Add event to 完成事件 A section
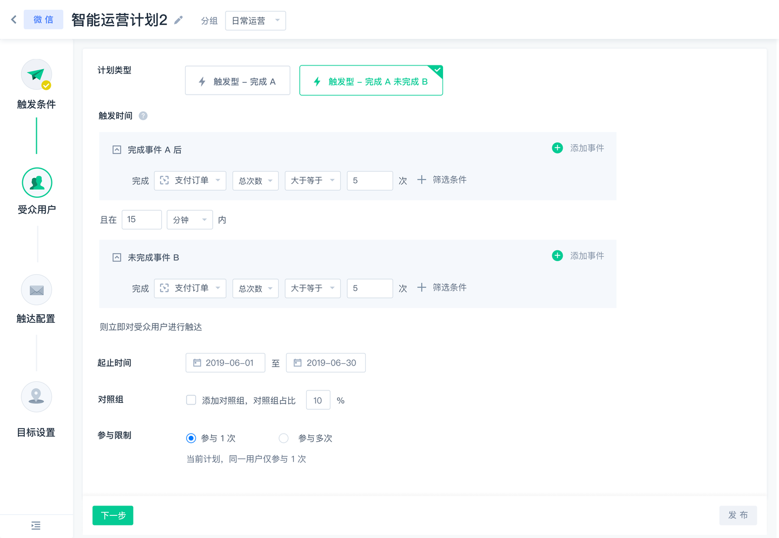Screen dimensions: 779x538 point(578,148)
